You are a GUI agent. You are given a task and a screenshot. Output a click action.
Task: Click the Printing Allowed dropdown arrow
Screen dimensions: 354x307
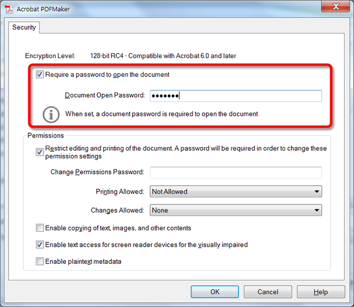[317, 192]
